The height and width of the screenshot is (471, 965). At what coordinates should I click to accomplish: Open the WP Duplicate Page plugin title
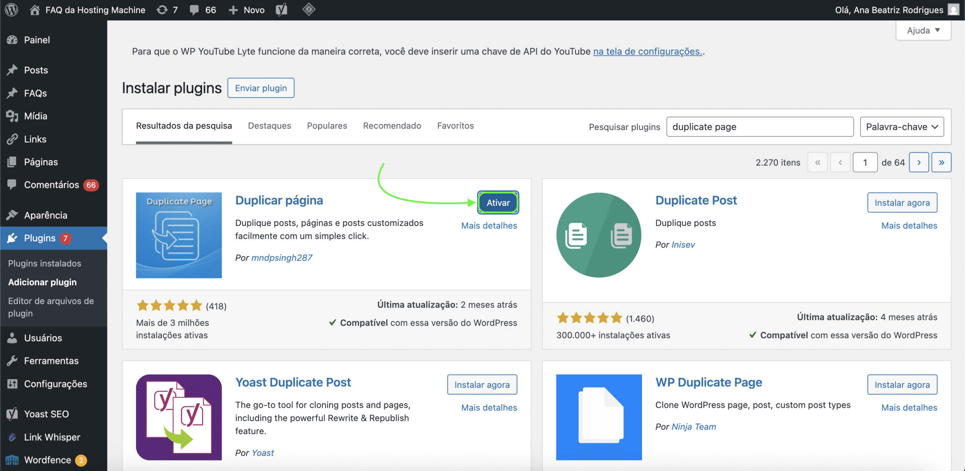coord(709,382)
